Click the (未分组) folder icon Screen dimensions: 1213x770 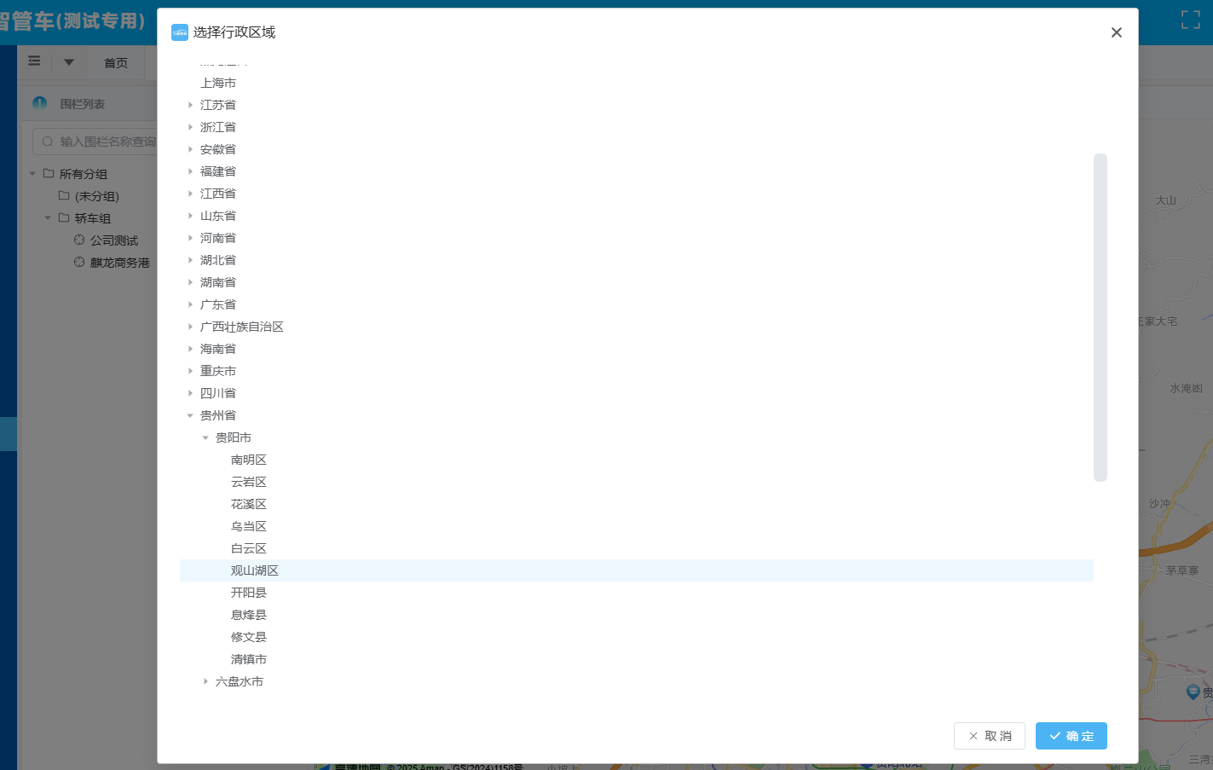64,196
